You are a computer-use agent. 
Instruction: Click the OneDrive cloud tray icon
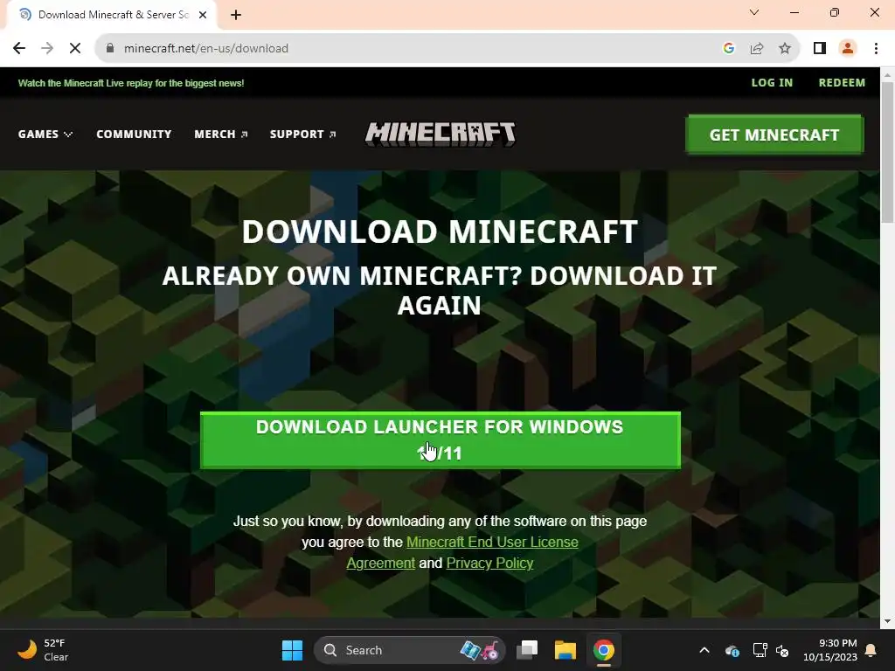[x=732, y=650]
